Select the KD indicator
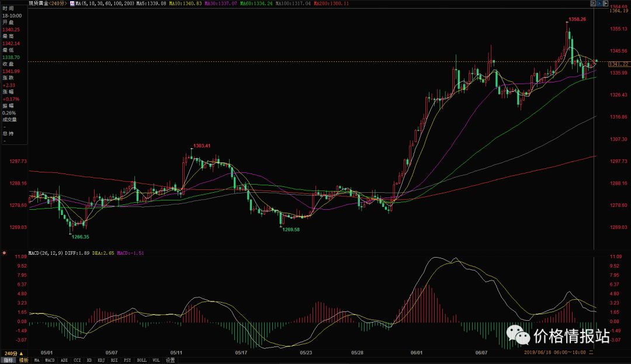 click(89, 360)
